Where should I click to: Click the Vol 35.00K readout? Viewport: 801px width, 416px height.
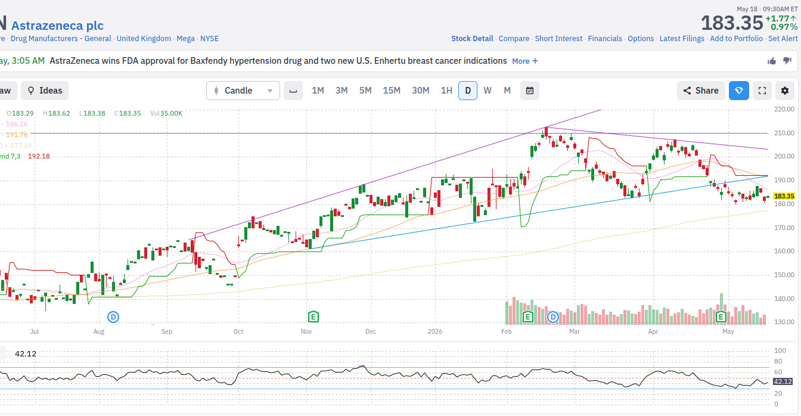(166, 113)
